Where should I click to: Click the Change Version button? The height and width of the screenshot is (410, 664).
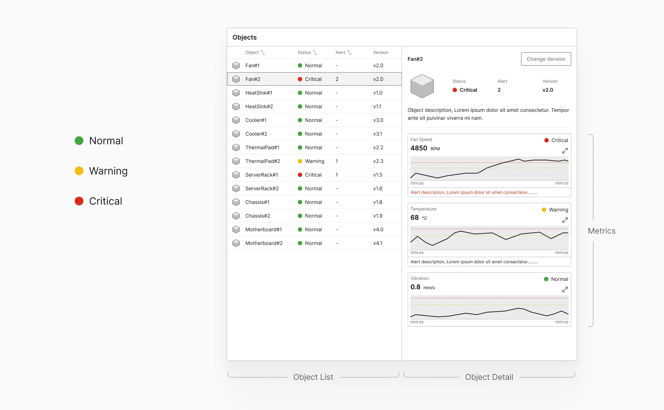tap(546, 59)
